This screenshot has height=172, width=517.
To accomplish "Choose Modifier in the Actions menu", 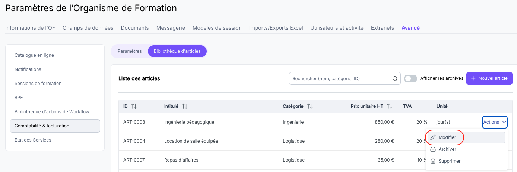I will (x=466, y=137).
